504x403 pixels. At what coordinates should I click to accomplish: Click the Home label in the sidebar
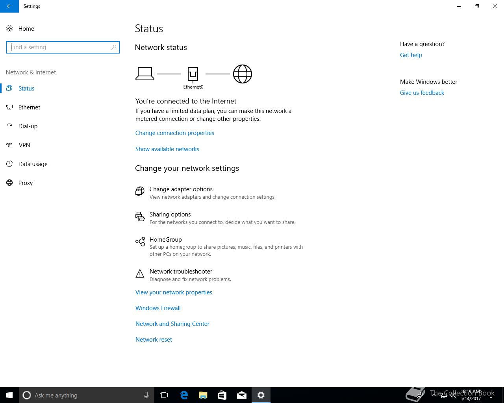(26, 29)
